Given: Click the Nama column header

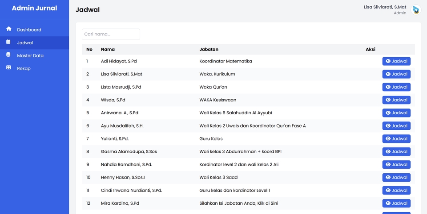Looking at the screenshot, I should [108, 49].
